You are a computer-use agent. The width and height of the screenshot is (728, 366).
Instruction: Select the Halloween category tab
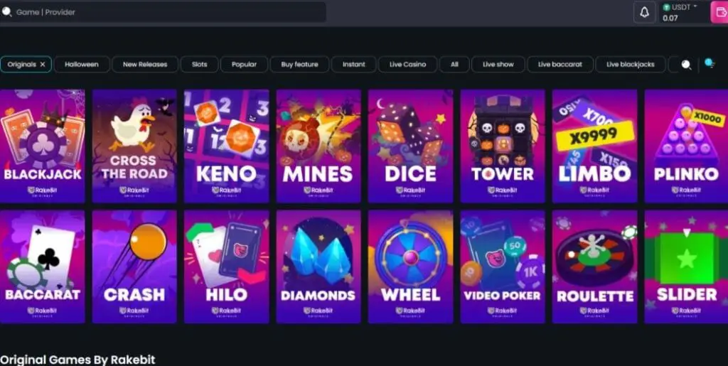[82, 65]
